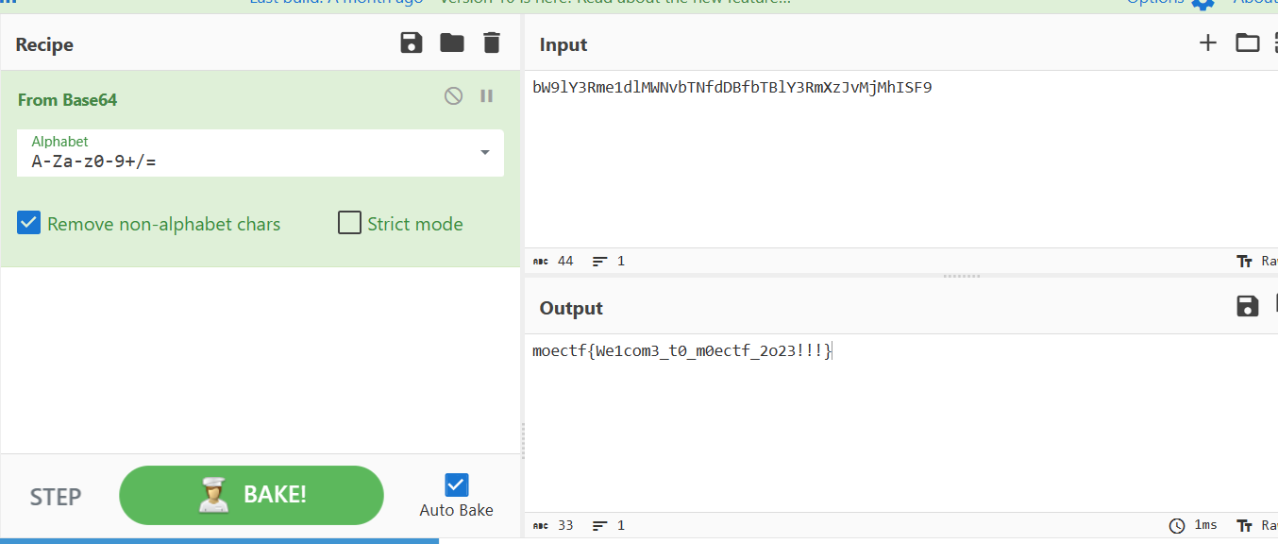The height and width of the screenshot is (544, 1278).
Task: Open the Alphabet dropdown arrow
Action: click(x=485, y=153)
